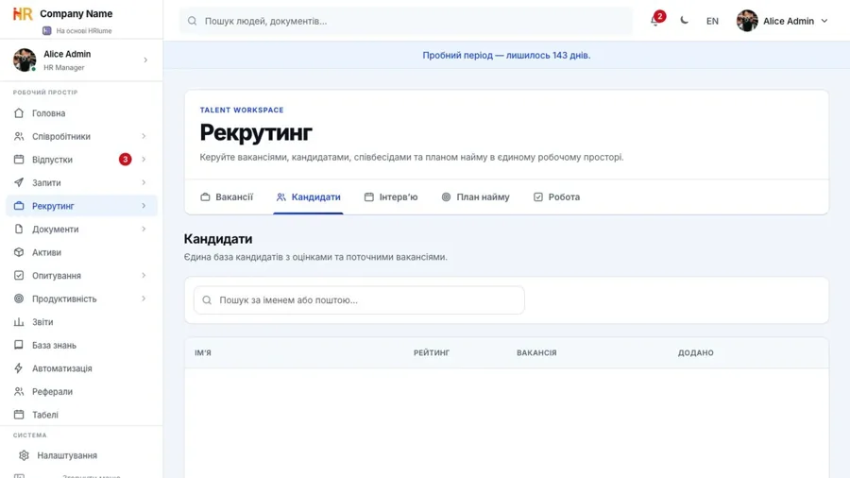Click the Продуктивність target icon
The image size is (850, 478).
pyautogui.click(x=19, y=299)
